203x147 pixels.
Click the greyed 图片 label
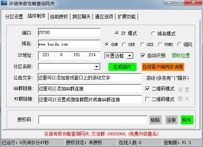click(183, 99)
